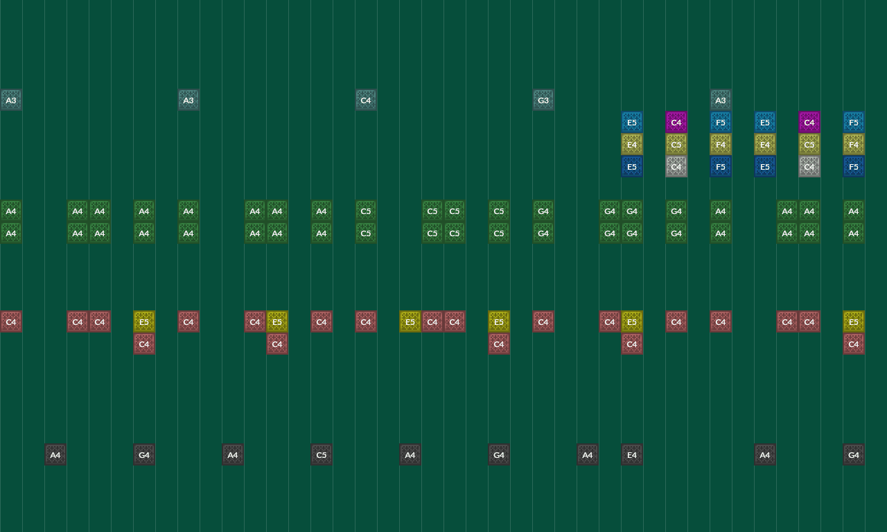Click the olive C5 under the second magenta C4
The height and width of the screenshot is (532, 887).
tap(809, 144)
